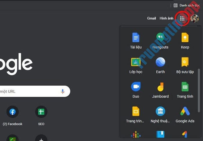The image size is (203, 141).
Task: Launch the Hangouts app
Action: coord(160,41)
